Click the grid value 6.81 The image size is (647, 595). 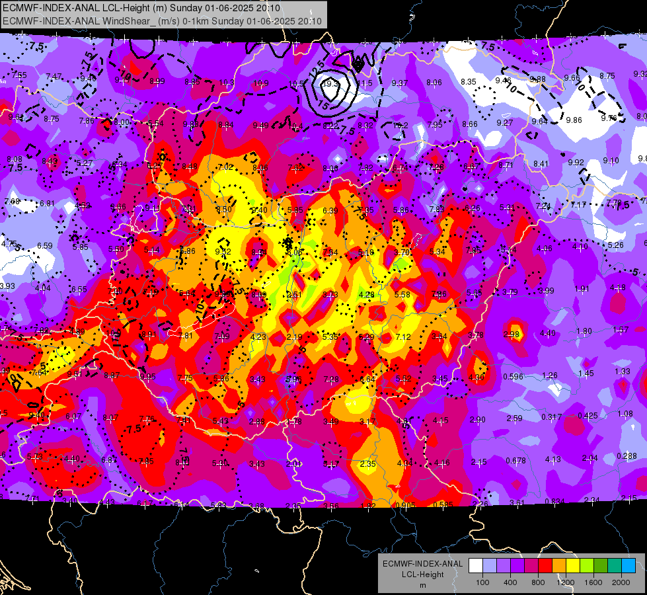[48, 204]
